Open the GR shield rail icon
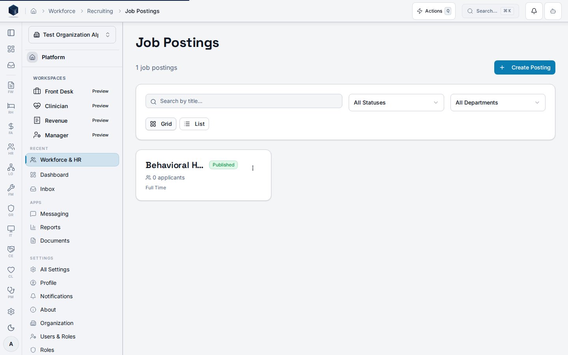 click(11, 210)
